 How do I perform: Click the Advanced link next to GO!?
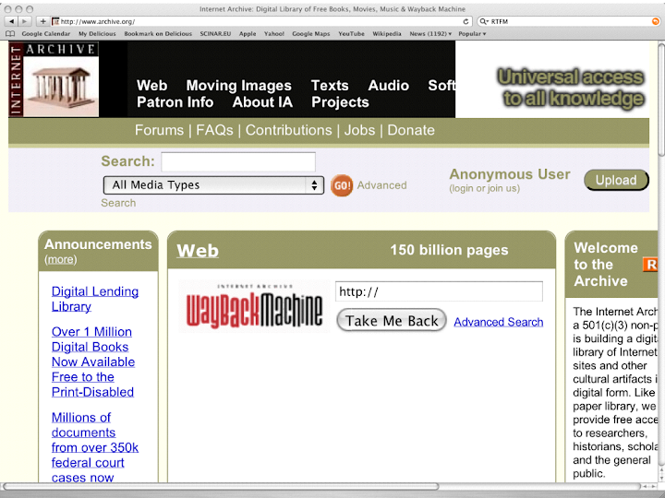(x=381, y=185)
